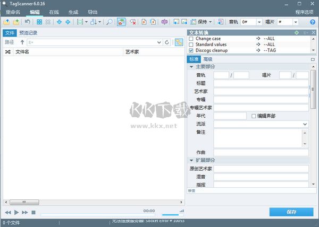The height and width of the screenshot is (227, 319).
Task: Click the blue help question mark icon
Action: (312, 22)
